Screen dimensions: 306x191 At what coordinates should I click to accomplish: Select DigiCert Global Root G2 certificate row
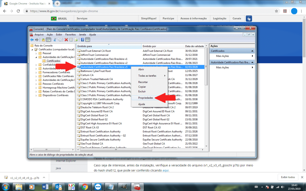tap(140, 119)
